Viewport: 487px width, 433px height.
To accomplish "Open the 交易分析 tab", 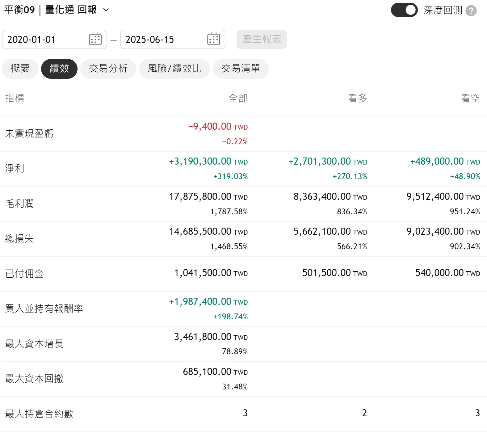I will tap(108, 69).
